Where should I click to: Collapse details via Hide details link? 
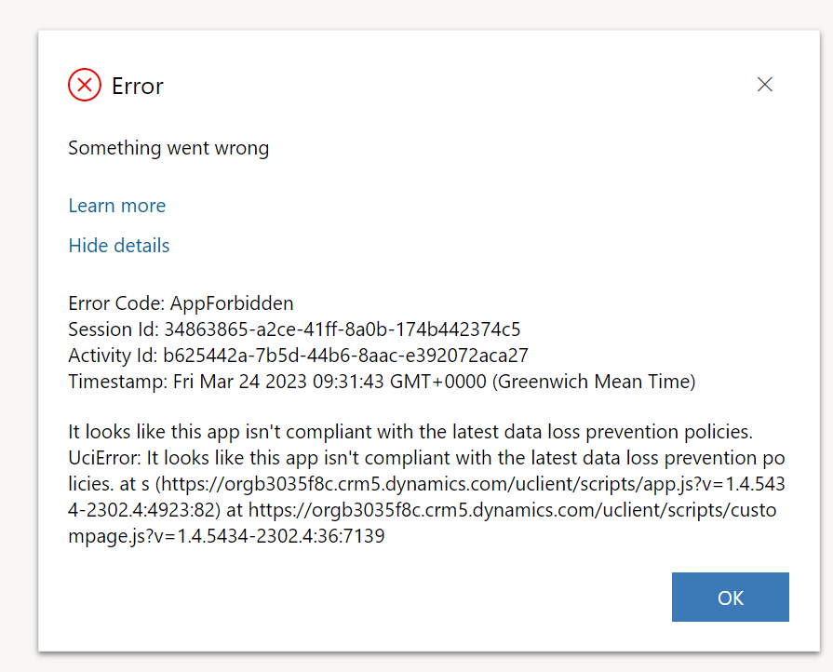coord(118,245)
